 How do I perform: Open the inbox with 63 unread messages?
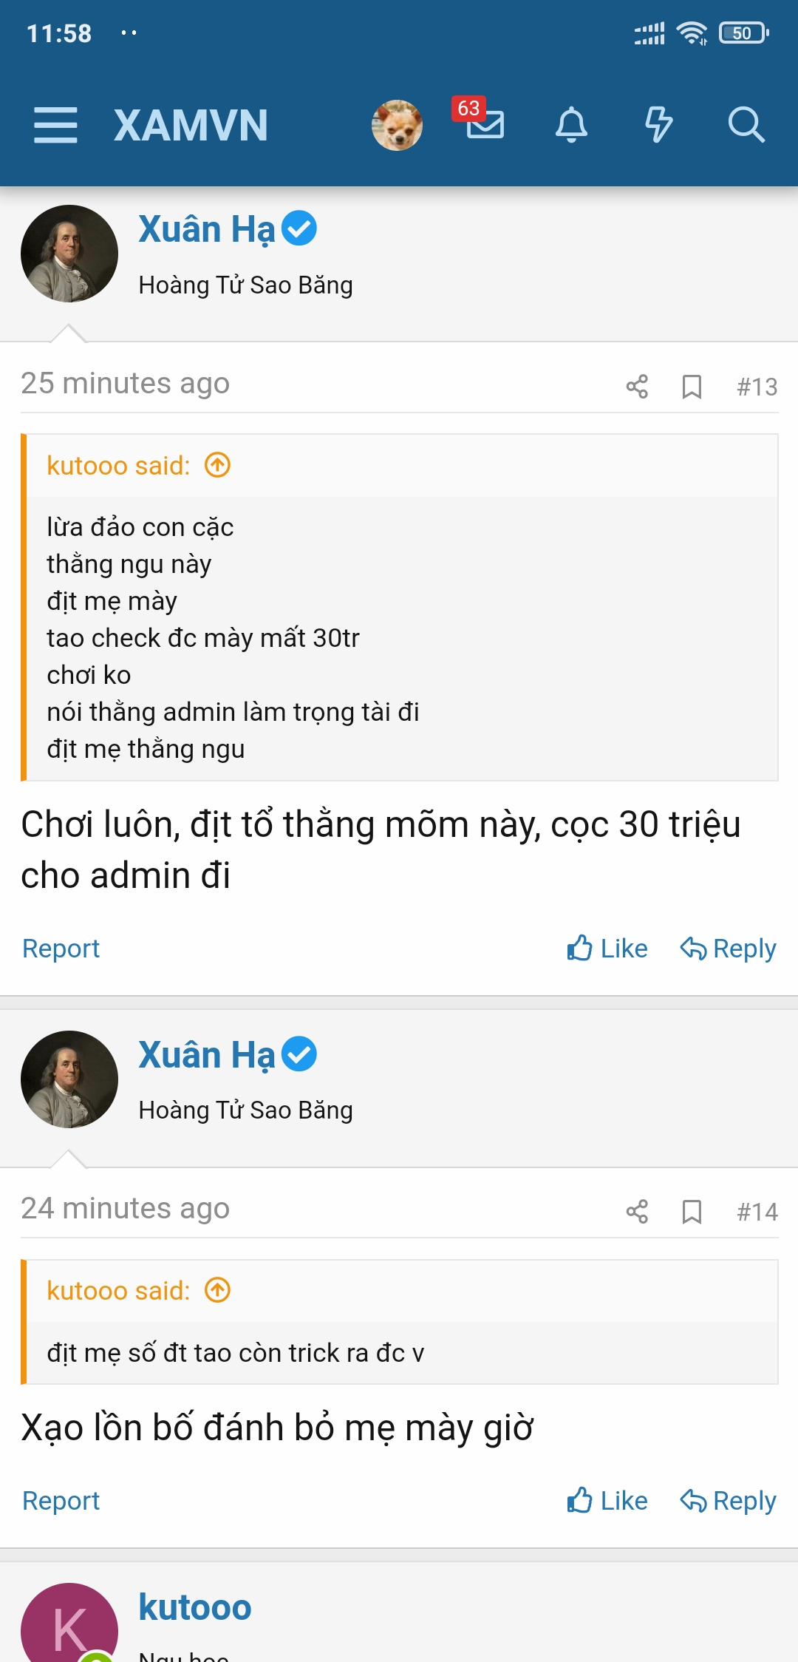(x=484, y=123)
